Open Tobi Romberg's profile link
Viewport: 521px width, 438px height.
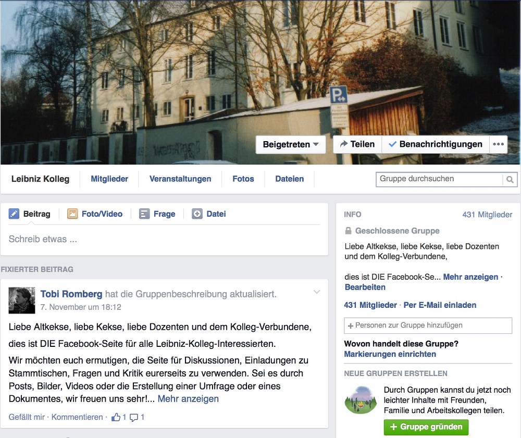tap(71, 294)
